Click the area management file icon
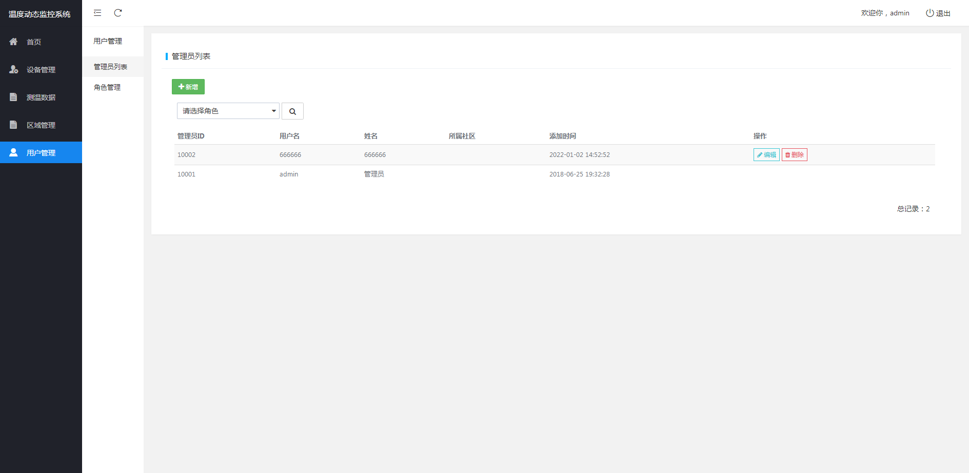Screen dimensions: 969x473 (x=13, y=125)
